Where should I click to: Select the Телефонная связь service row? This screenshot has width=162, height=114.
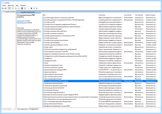(100, 61)
